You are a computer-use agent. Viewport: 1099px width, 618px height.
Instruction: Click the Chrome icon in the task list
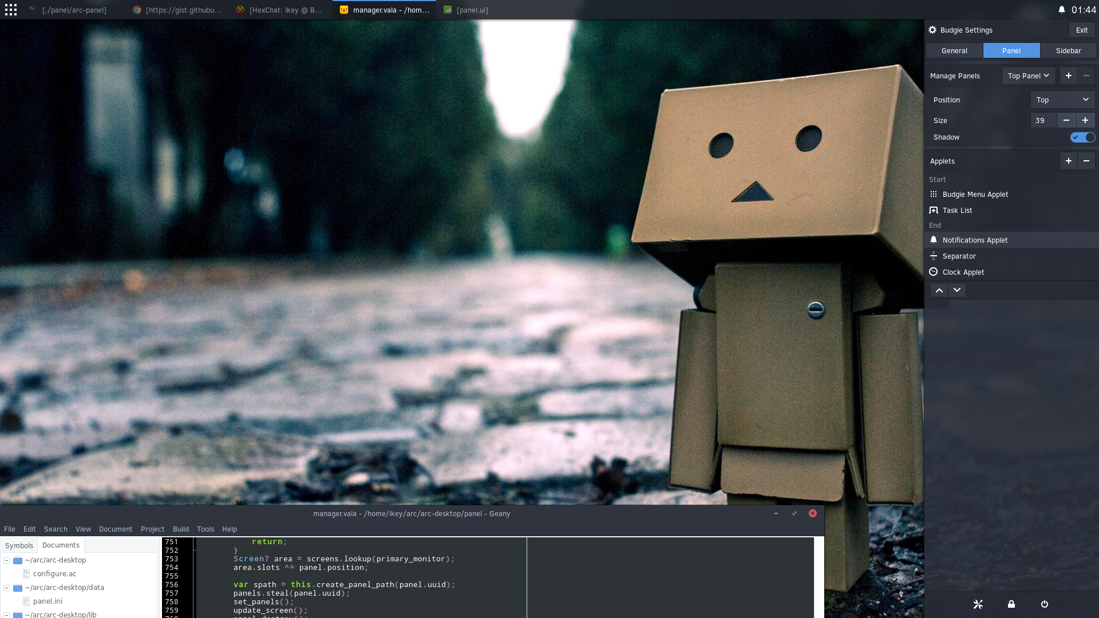point(137,10)
